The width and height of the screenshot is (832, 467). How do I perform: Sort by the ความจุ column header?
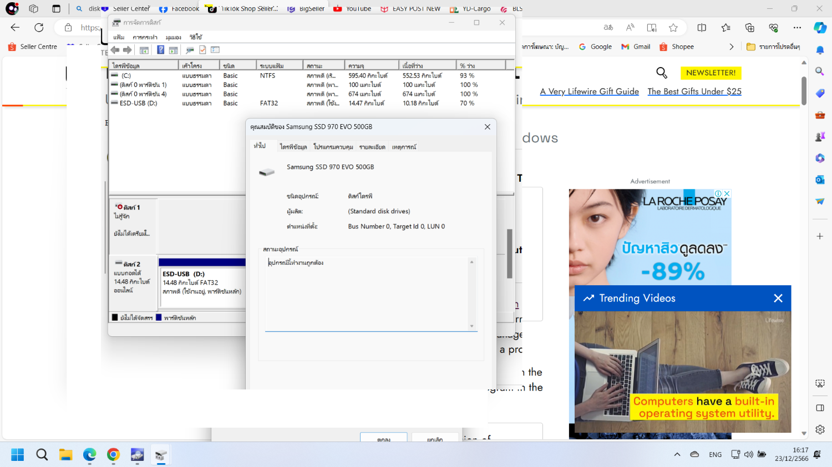(372, 65)
